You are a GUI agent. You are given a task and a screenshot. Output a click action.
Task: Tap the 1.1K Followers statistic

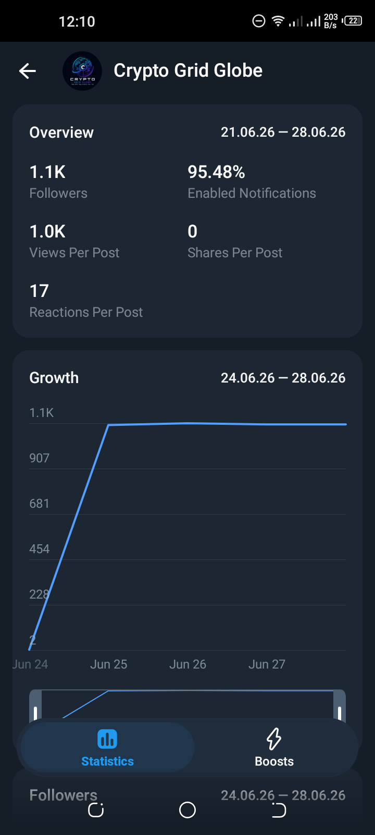pyautogui.click(x=58, y=182)
